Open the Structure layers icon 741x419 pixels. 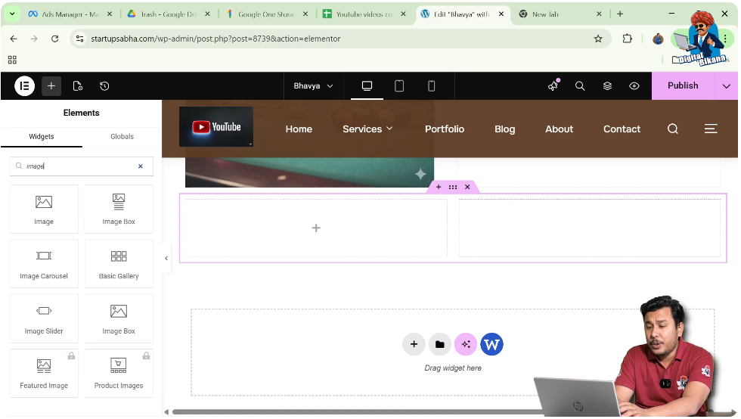click(x=607, y=86)
